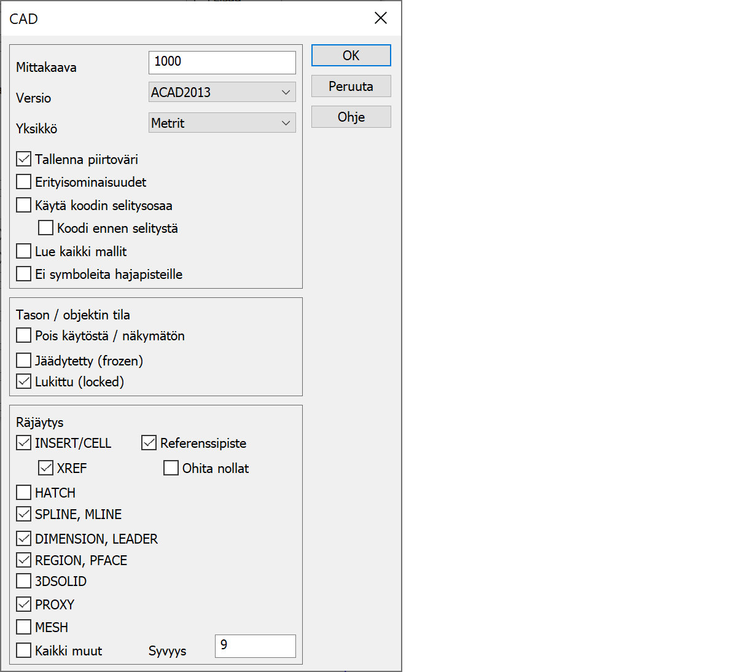Enable Lue kaikki mallit checkbox
The height and width of the screenshot is (672, 737).
click(x=24, y=251)
